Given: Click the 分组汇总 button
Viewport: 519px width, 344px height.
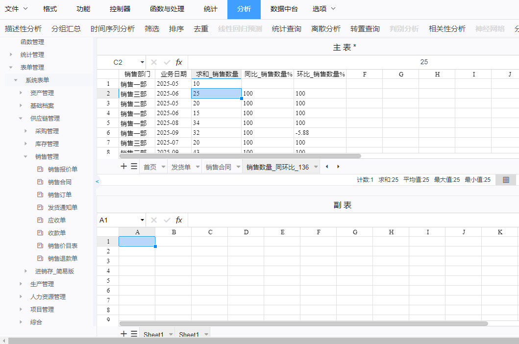Looking at the screenshot, I should point(66,29).
